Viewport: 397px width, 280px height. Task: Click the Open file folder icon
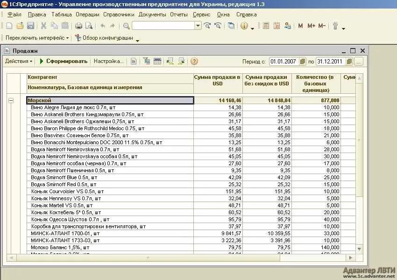20,26
